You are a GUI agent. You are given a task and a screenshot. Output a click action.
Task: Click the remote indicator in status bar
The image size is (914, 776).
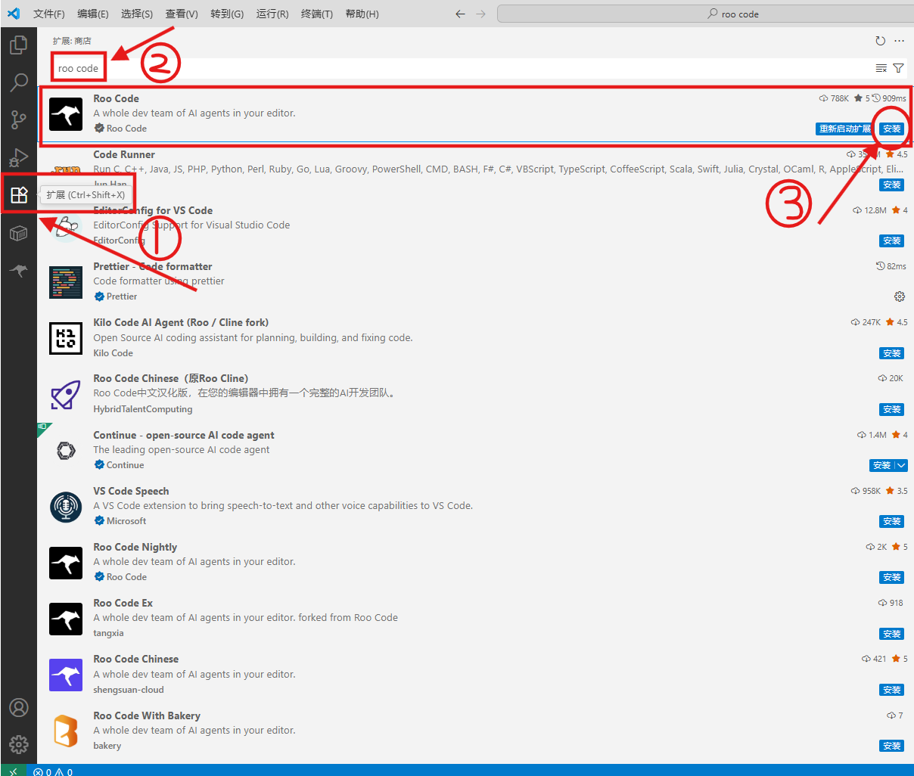pyautogui.click(x=14, y=771)
